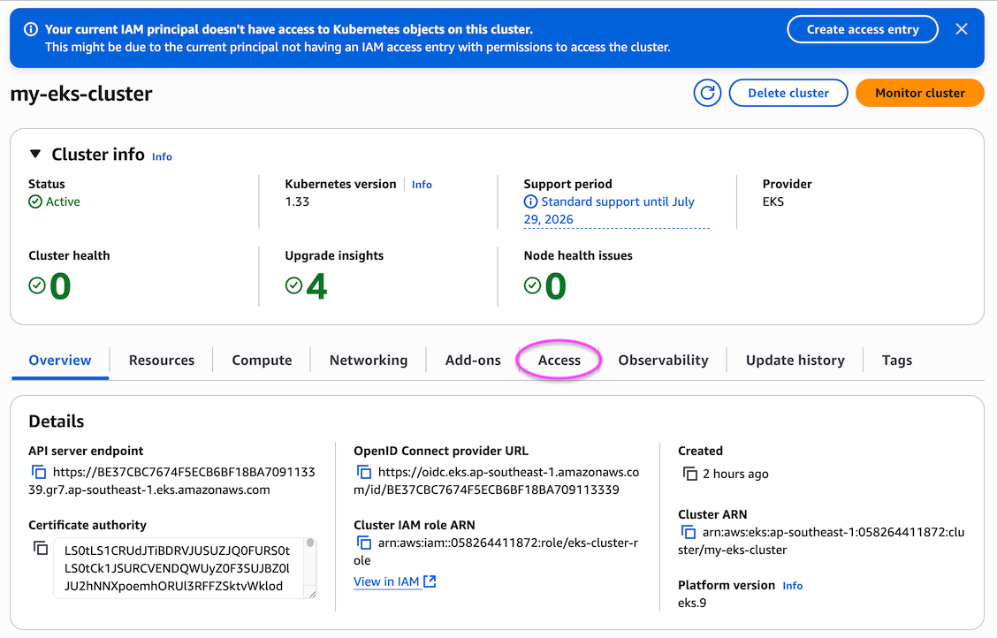997x638 pixels.
Task: Dismiss the IAM principal warning banner
Action: pyautogui.click(x=962, y=29)
